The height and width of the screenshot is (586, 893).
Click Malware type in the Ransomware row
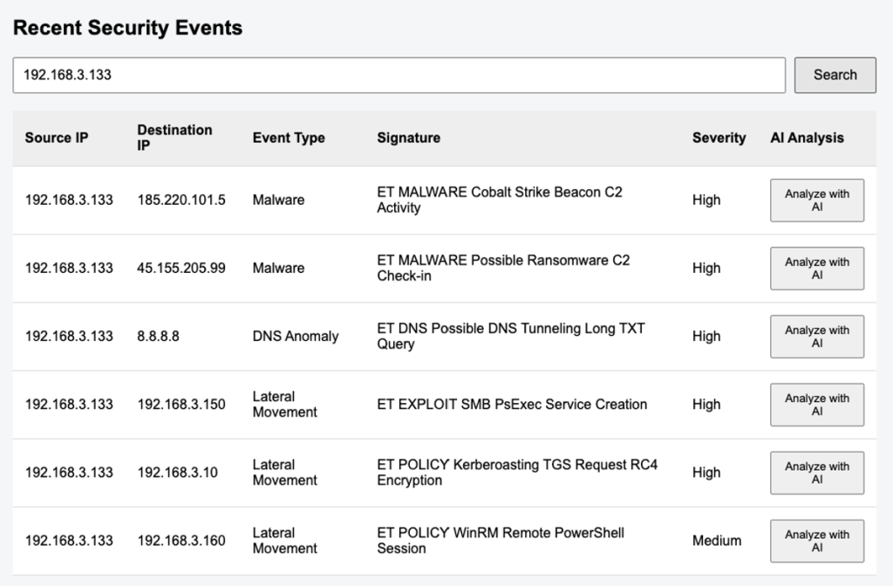tap(278, 269)
